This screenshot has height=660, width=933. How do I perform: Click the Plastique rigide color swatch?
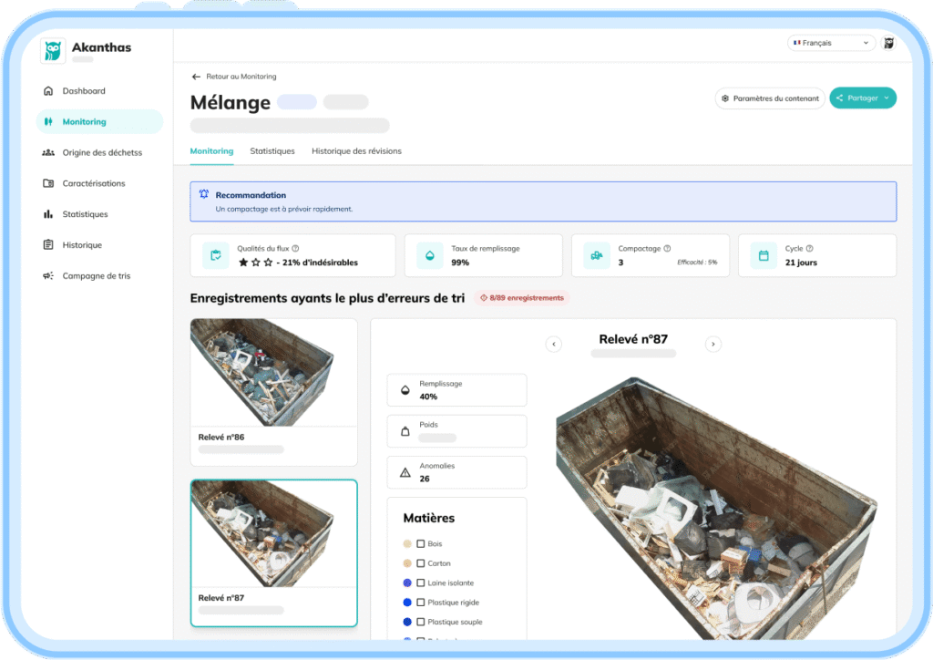(x=407, y=603)
